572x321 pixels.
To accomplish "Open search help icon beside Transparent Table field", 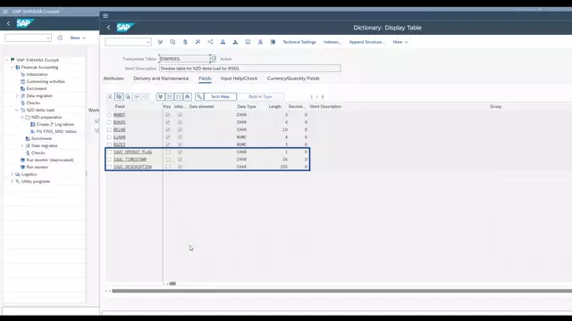I will [214, 58].
